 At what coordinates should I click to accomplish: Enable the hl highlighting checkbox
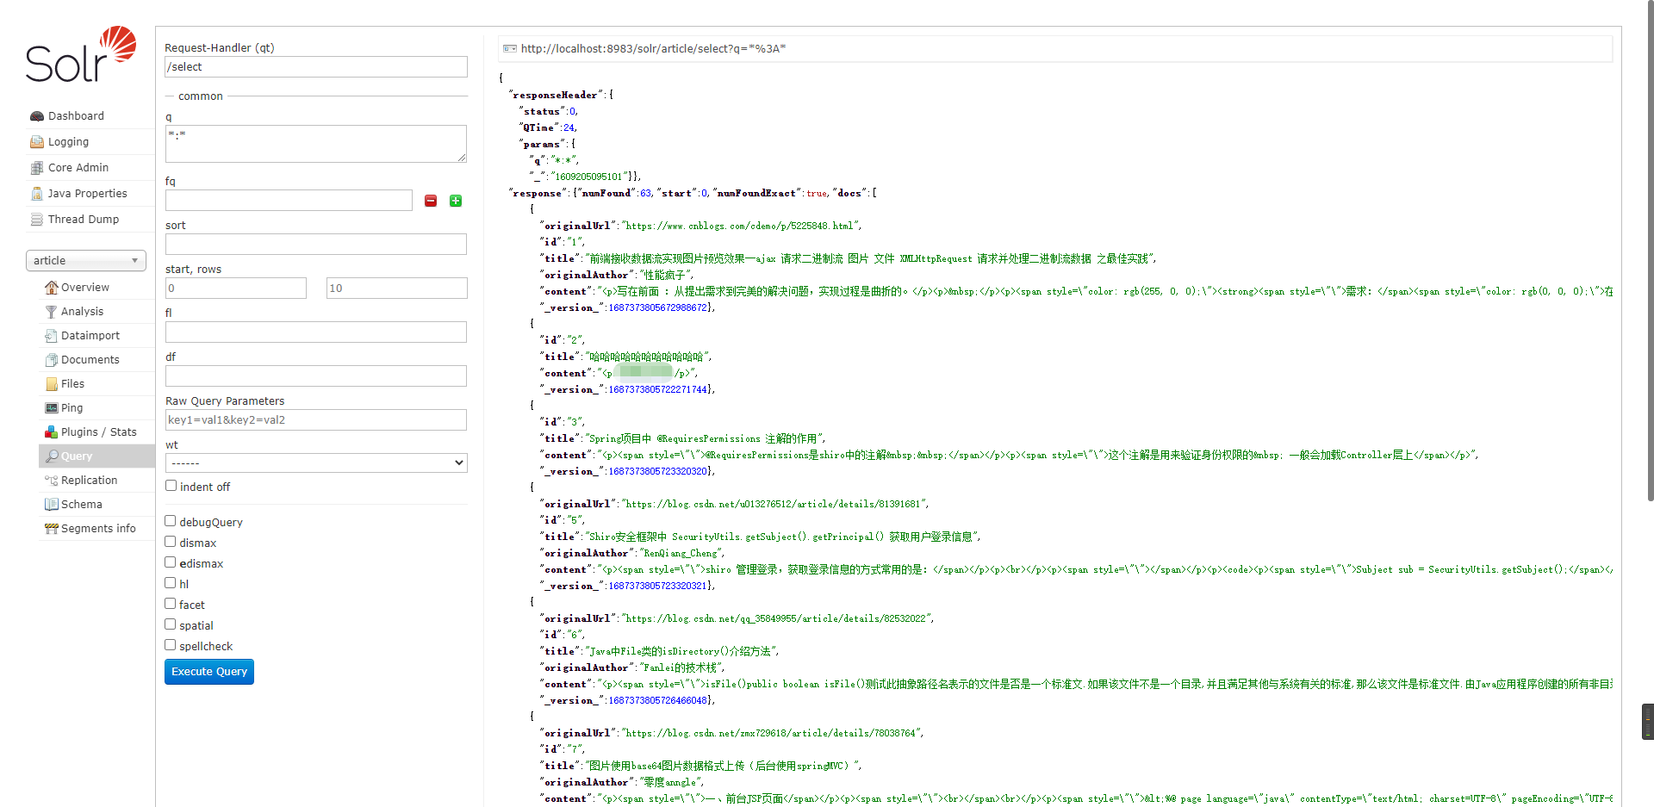pyautogui.click(x=171, y=583)
